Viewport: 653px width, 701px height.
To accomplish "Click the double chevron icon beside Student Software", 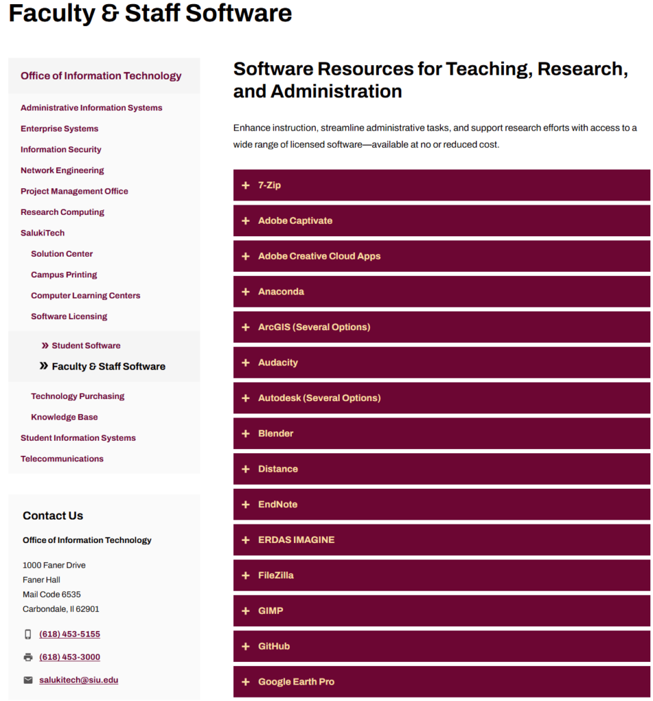I will pos(45,346).
